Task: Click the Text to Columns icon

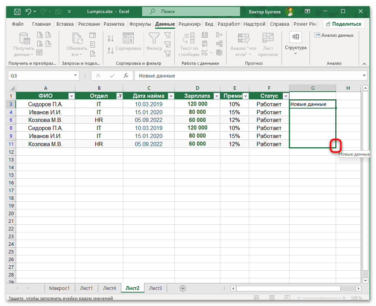Action: pos(189,38)
